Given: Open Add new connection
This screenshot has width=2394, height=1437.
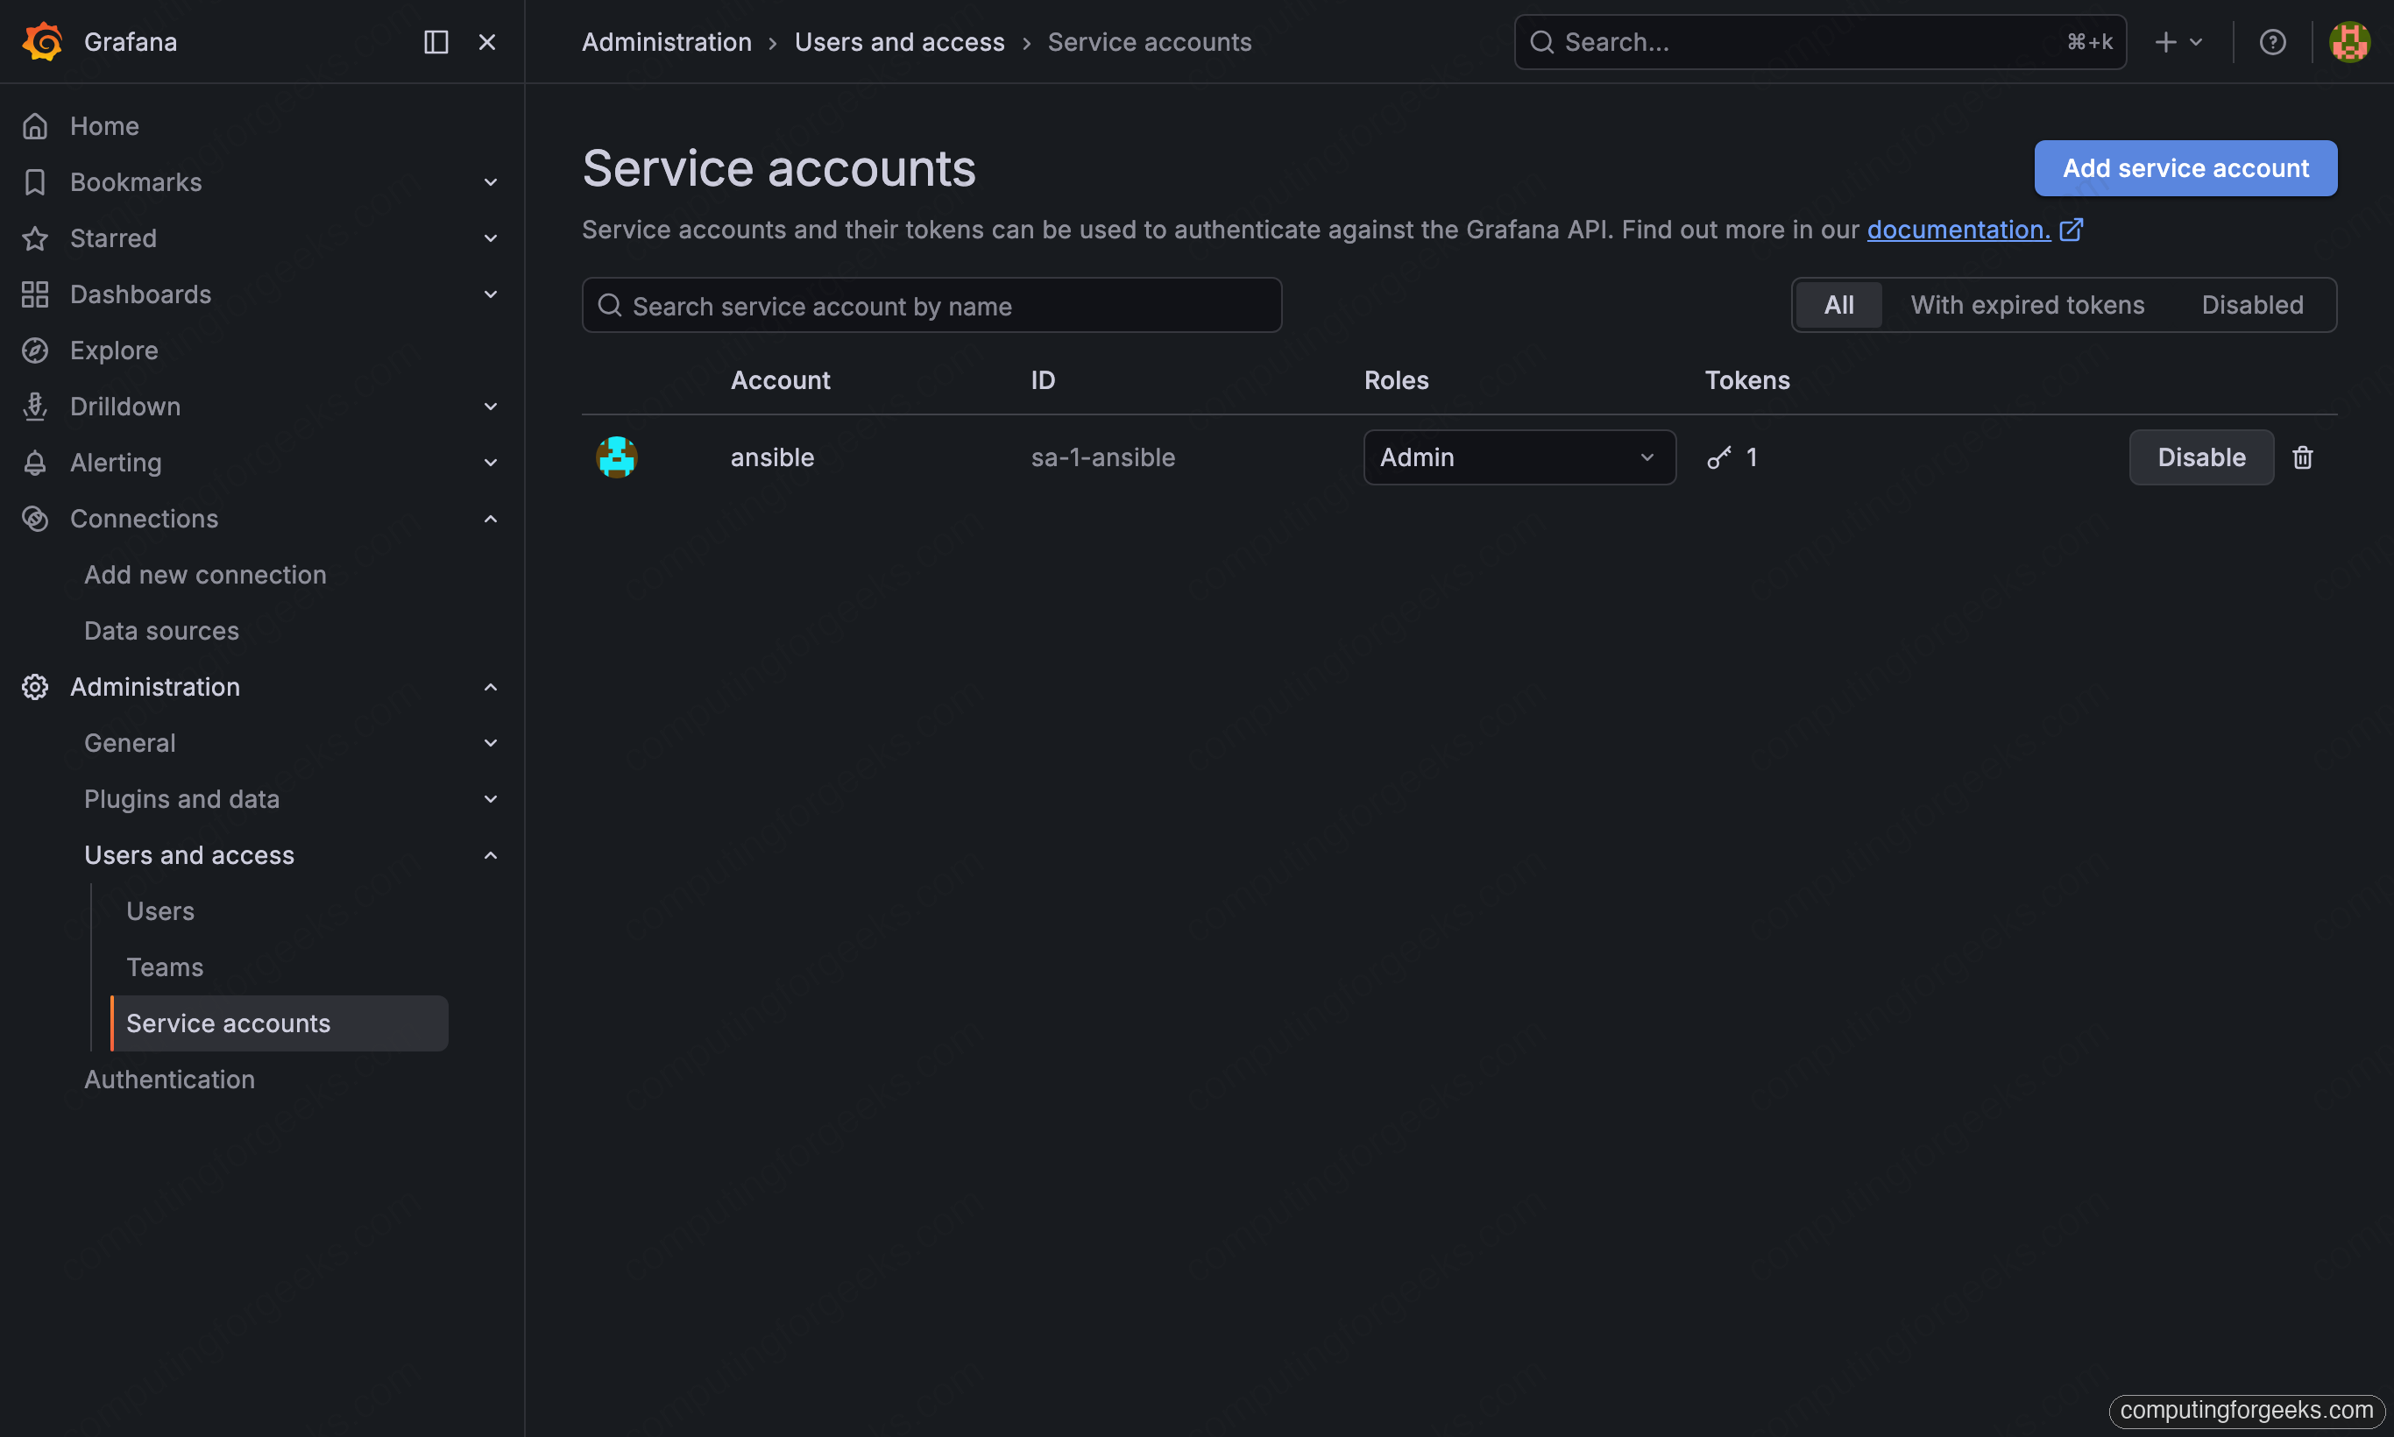Looking at the screenshot, I should click(x=205, y=575).
